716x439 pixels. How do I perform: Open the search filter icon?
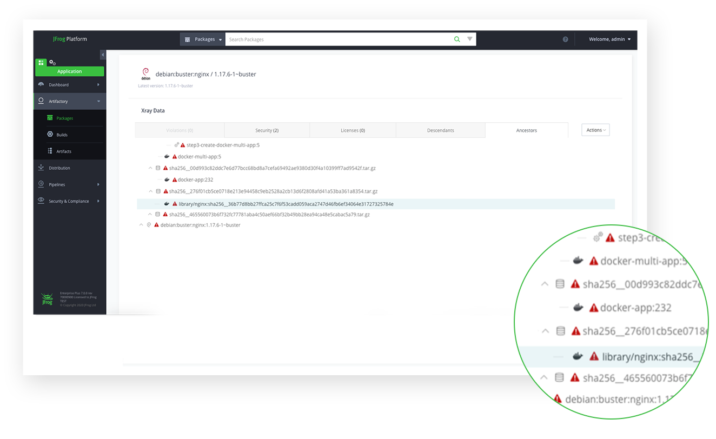470,39
